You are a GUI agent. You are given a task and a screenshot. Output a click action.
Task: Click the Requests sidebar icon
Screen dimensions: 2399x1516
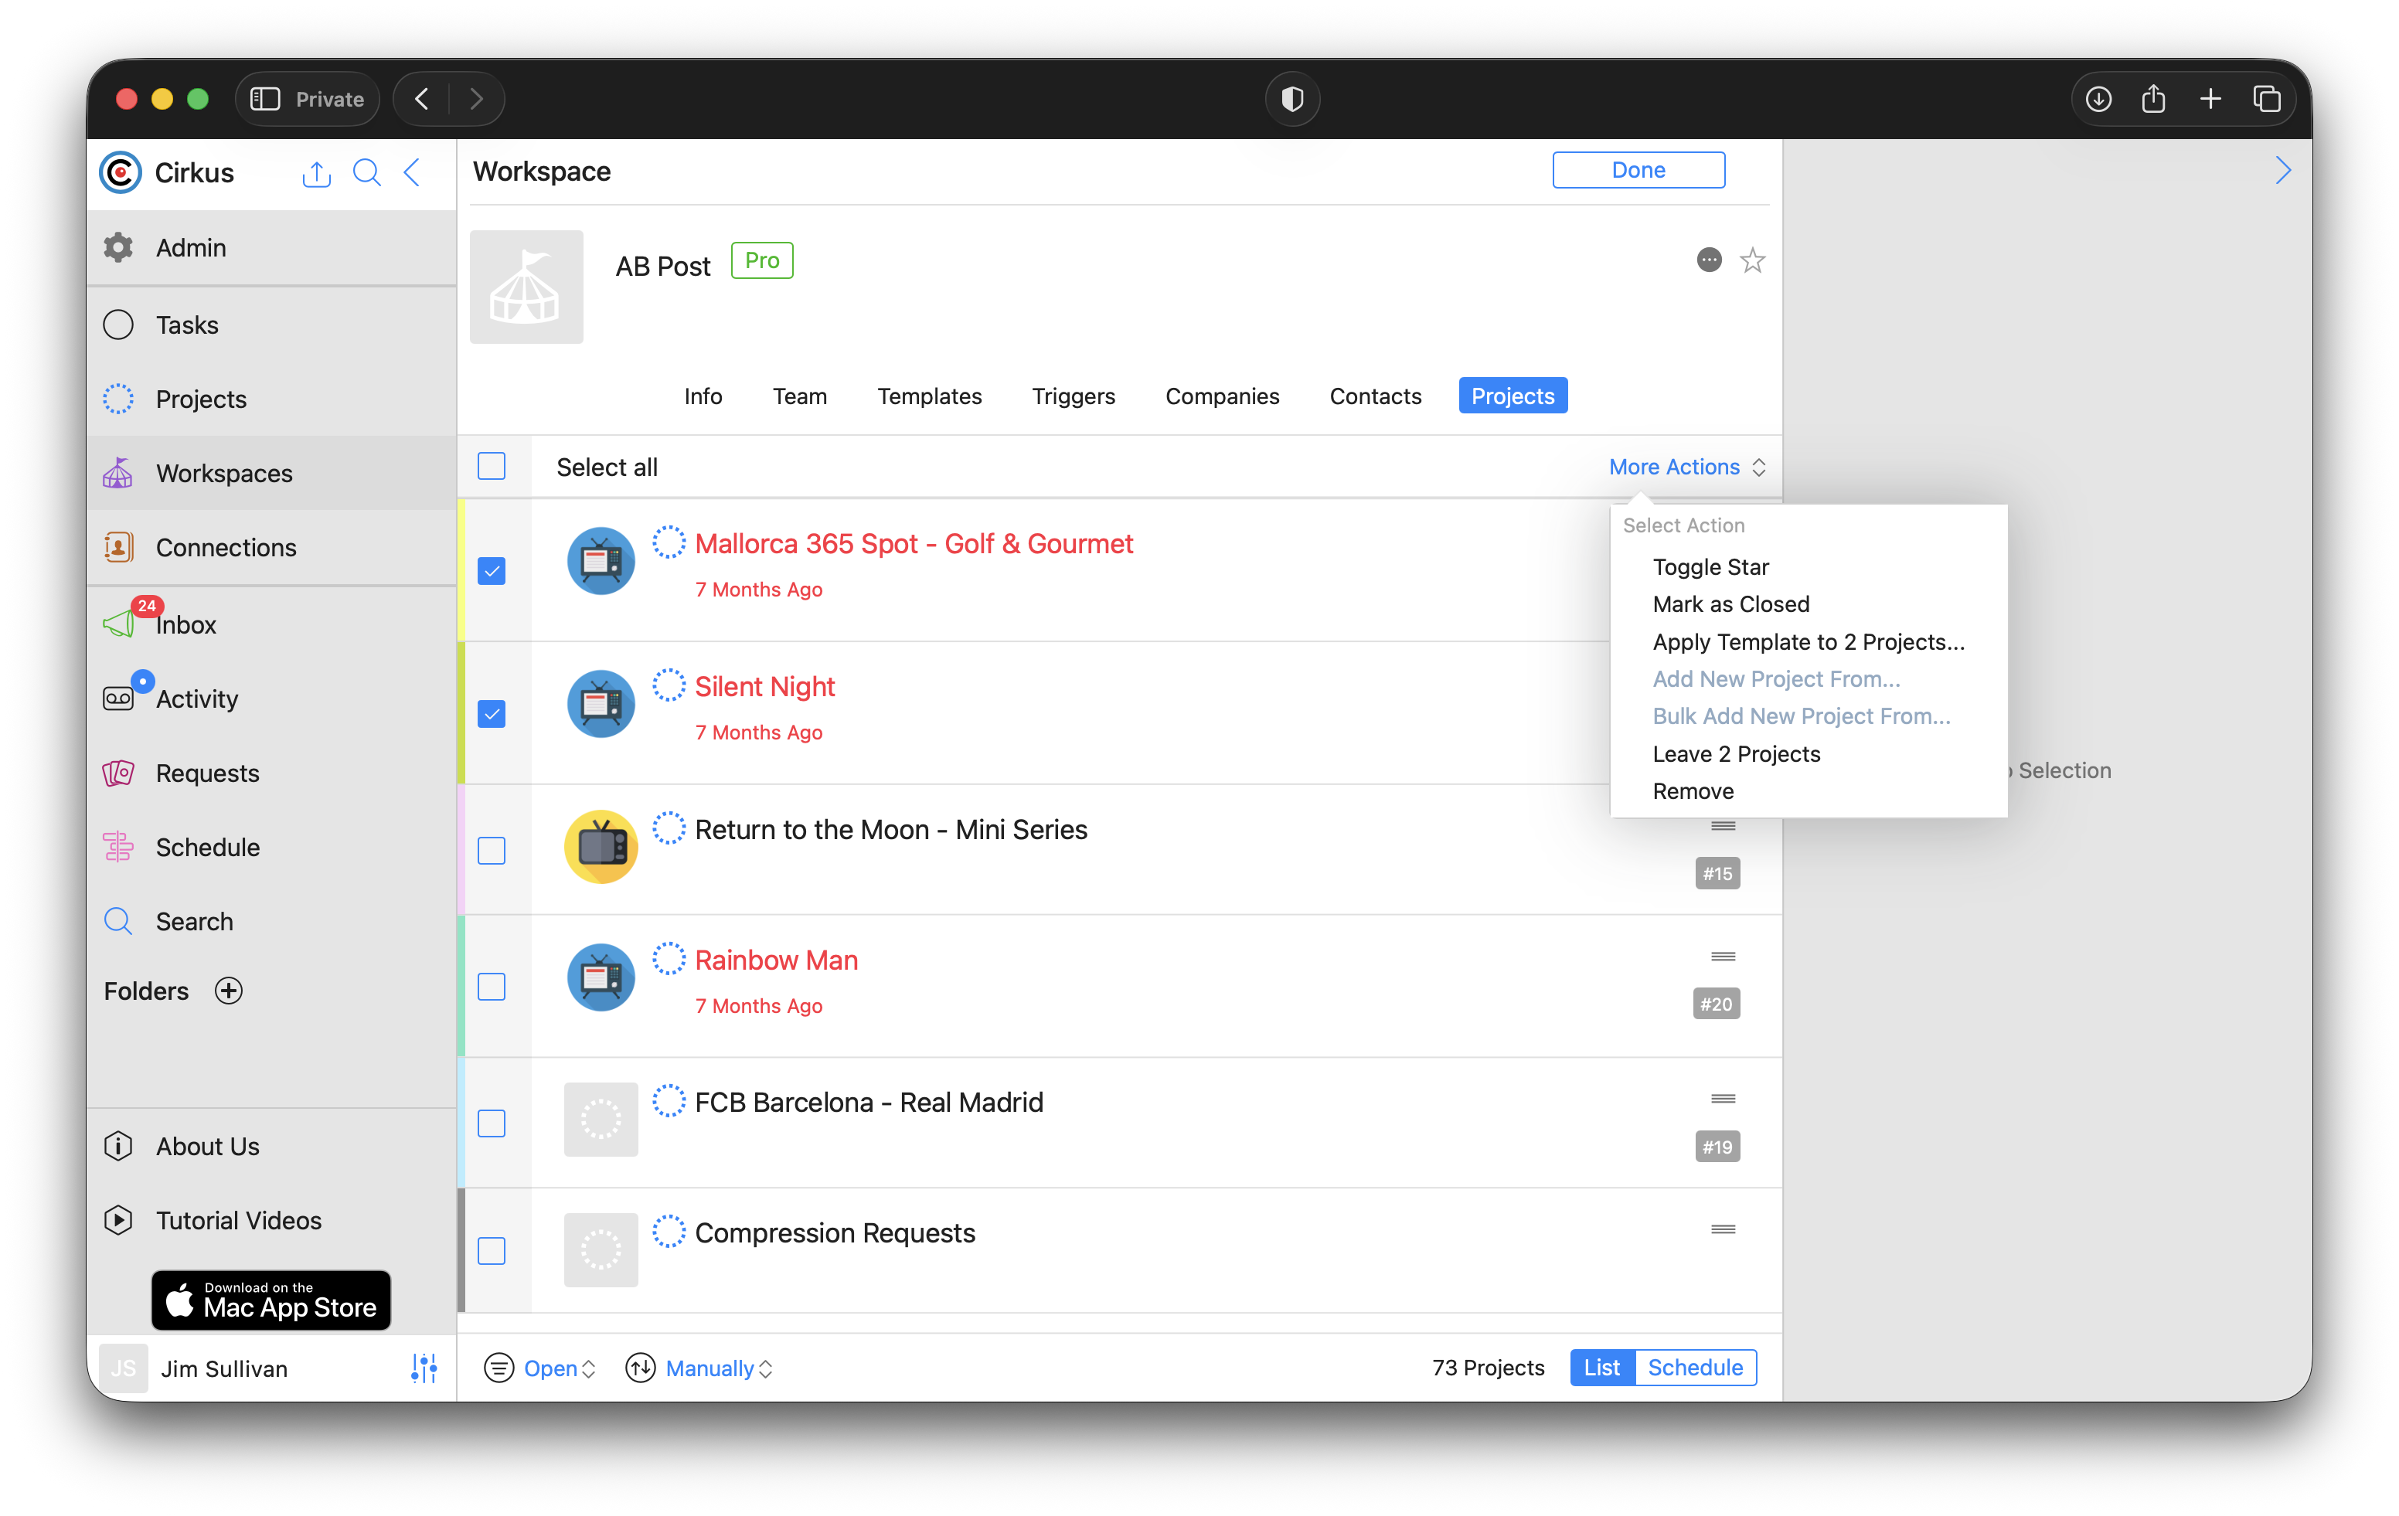coord(118,773)
